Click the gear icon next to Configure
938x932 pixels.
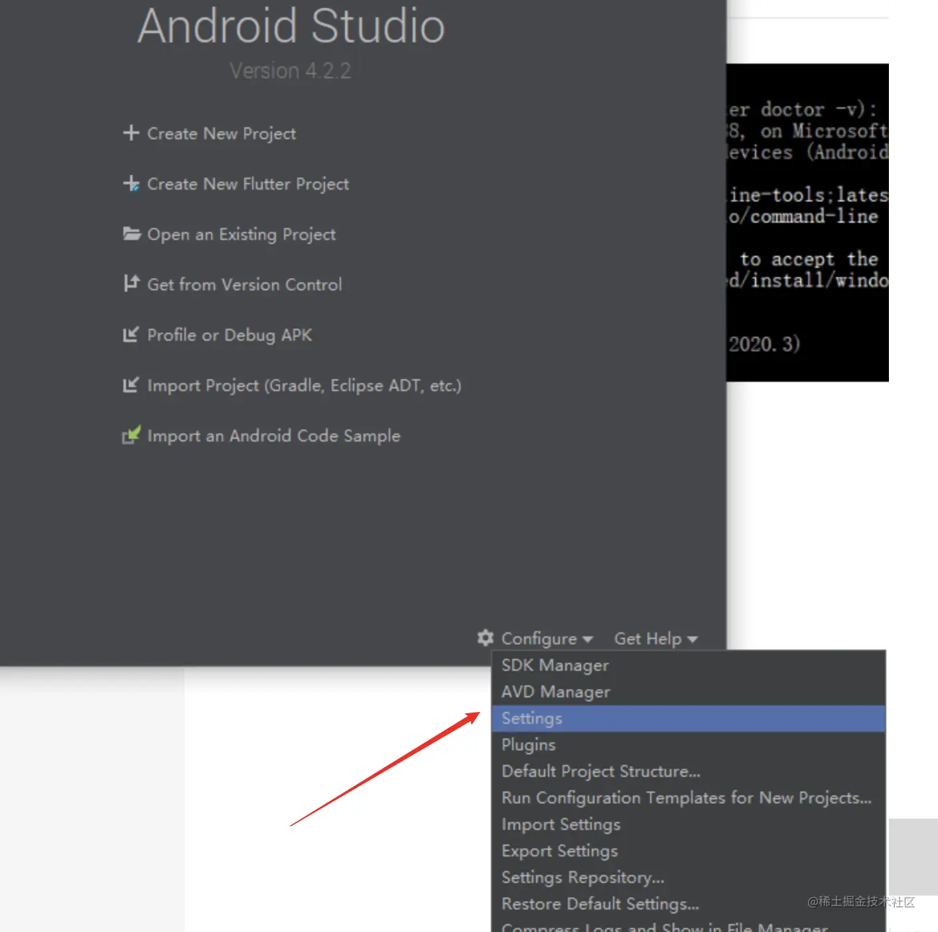pos(486,638)
